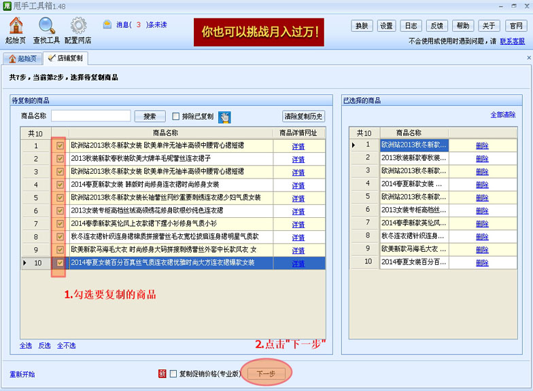Click the 下一步 button

[x=266, y=373]
